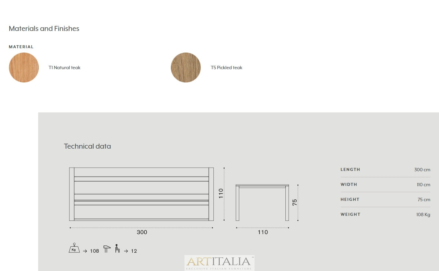
Task: Click the LENGTH specification label
Action: point(350,170)
